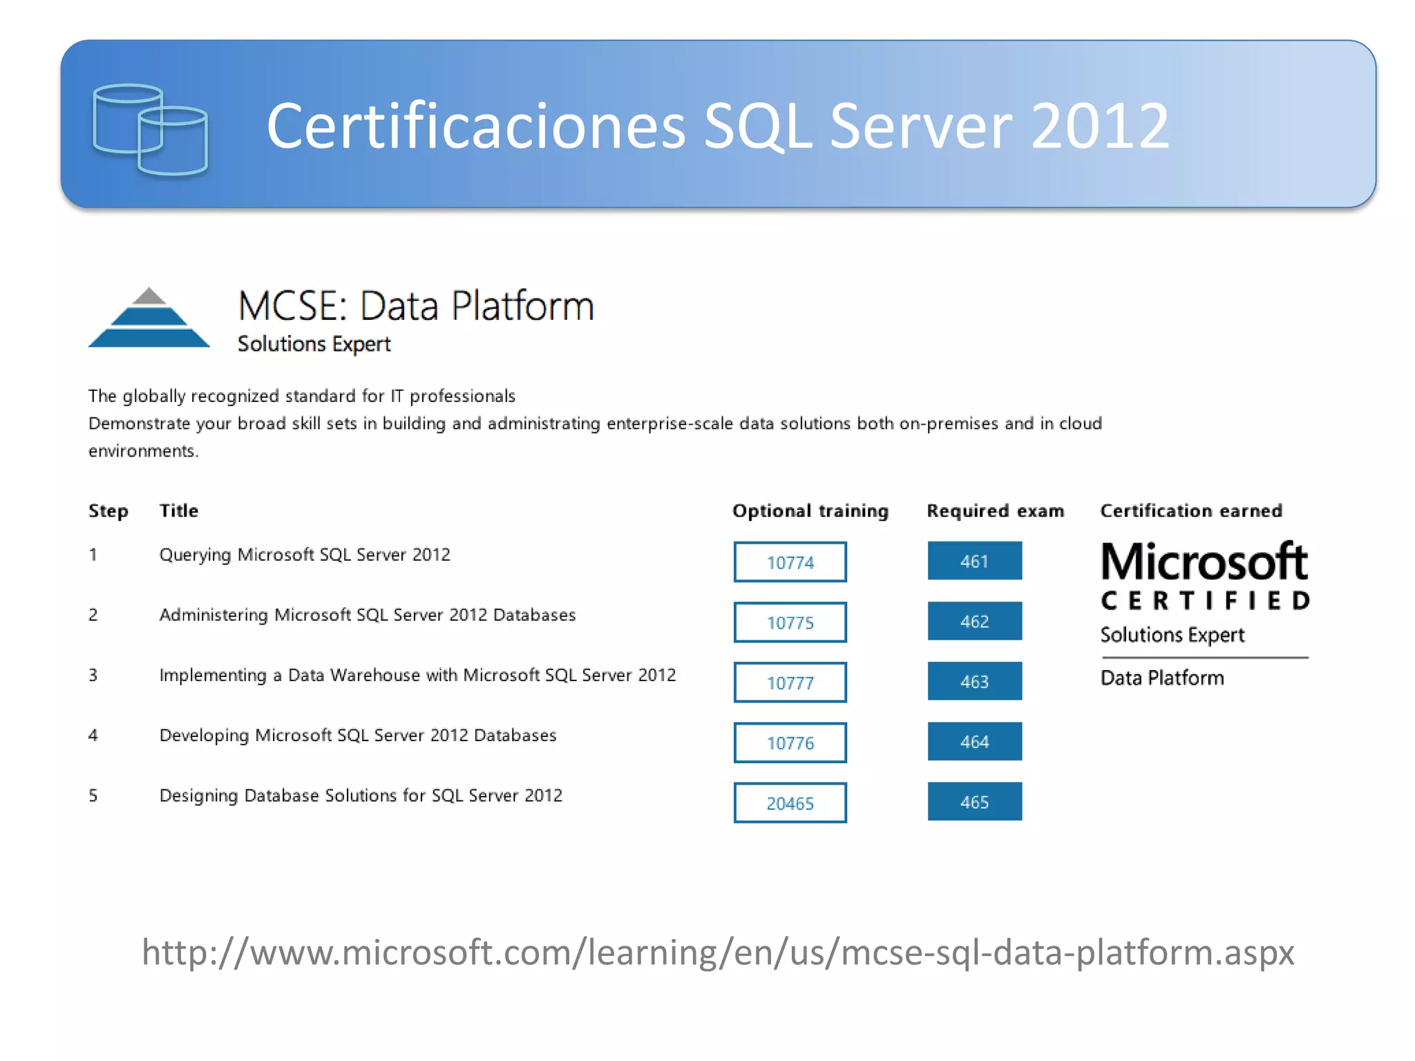Screen dimensions: 1415x1061
Task: Open optional training course 10777
Action: 790,682
